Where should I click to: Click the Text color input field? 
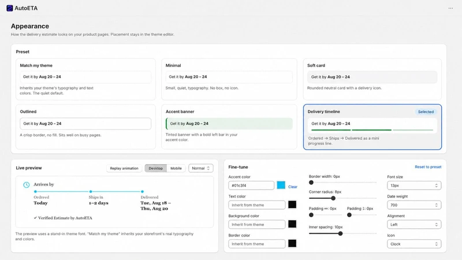[256, 205]
